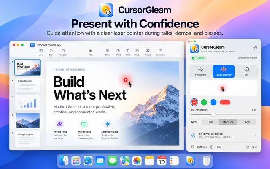Screen dimensions: 270x169
Task: Select slide 3 thumbnail with bar chart
Action: 27,103
